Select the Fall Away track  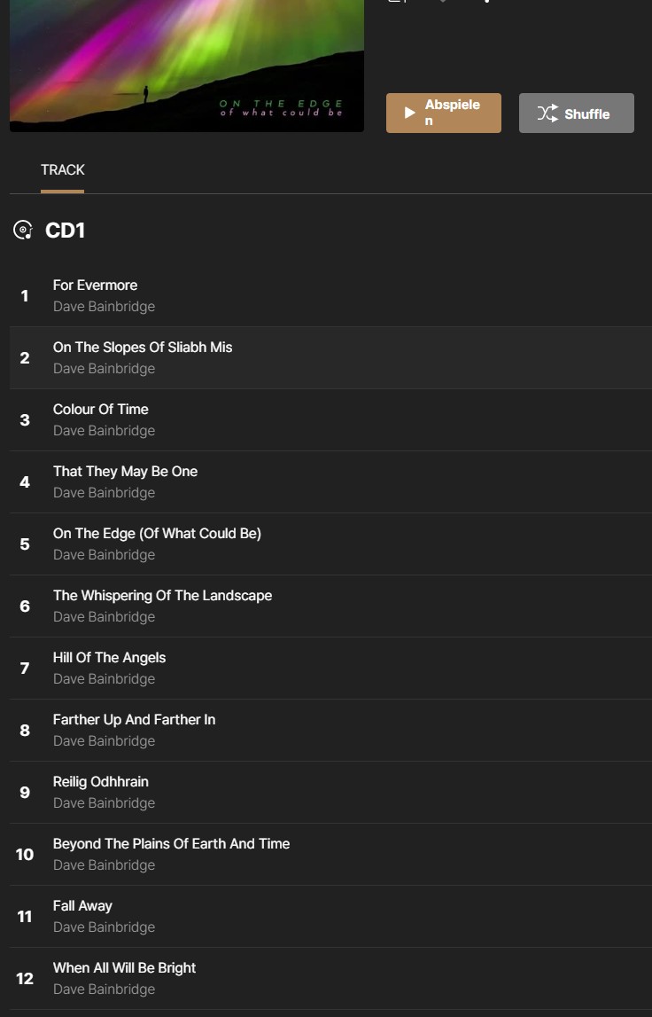[330, 917]
